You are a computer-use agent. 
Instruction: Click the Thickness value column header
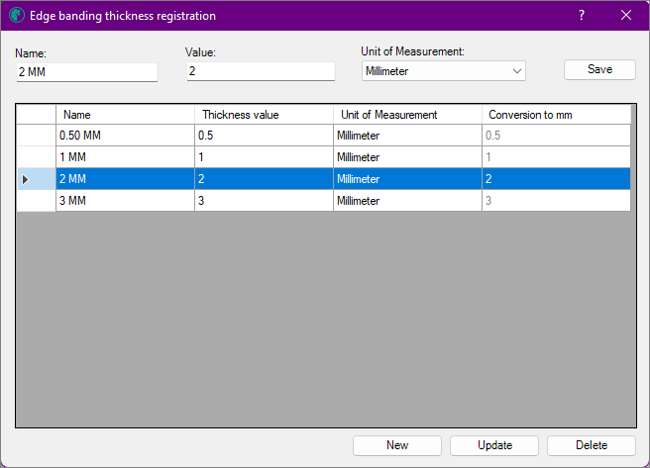pyautogui.click(x=264, y=115)
